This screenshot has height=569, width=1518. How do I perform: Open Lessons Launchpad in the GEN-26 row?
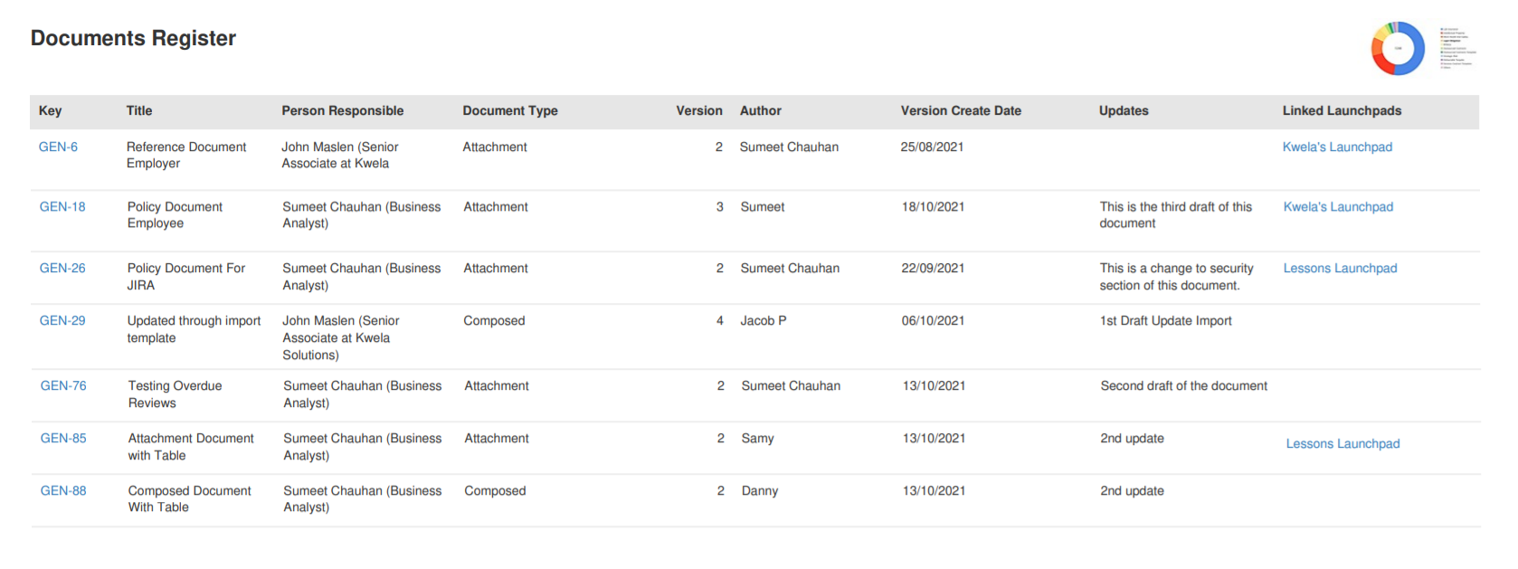1340,268
